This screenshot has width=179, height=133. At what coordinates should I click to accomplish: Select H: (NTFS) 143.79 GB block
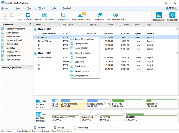point(152,117)
